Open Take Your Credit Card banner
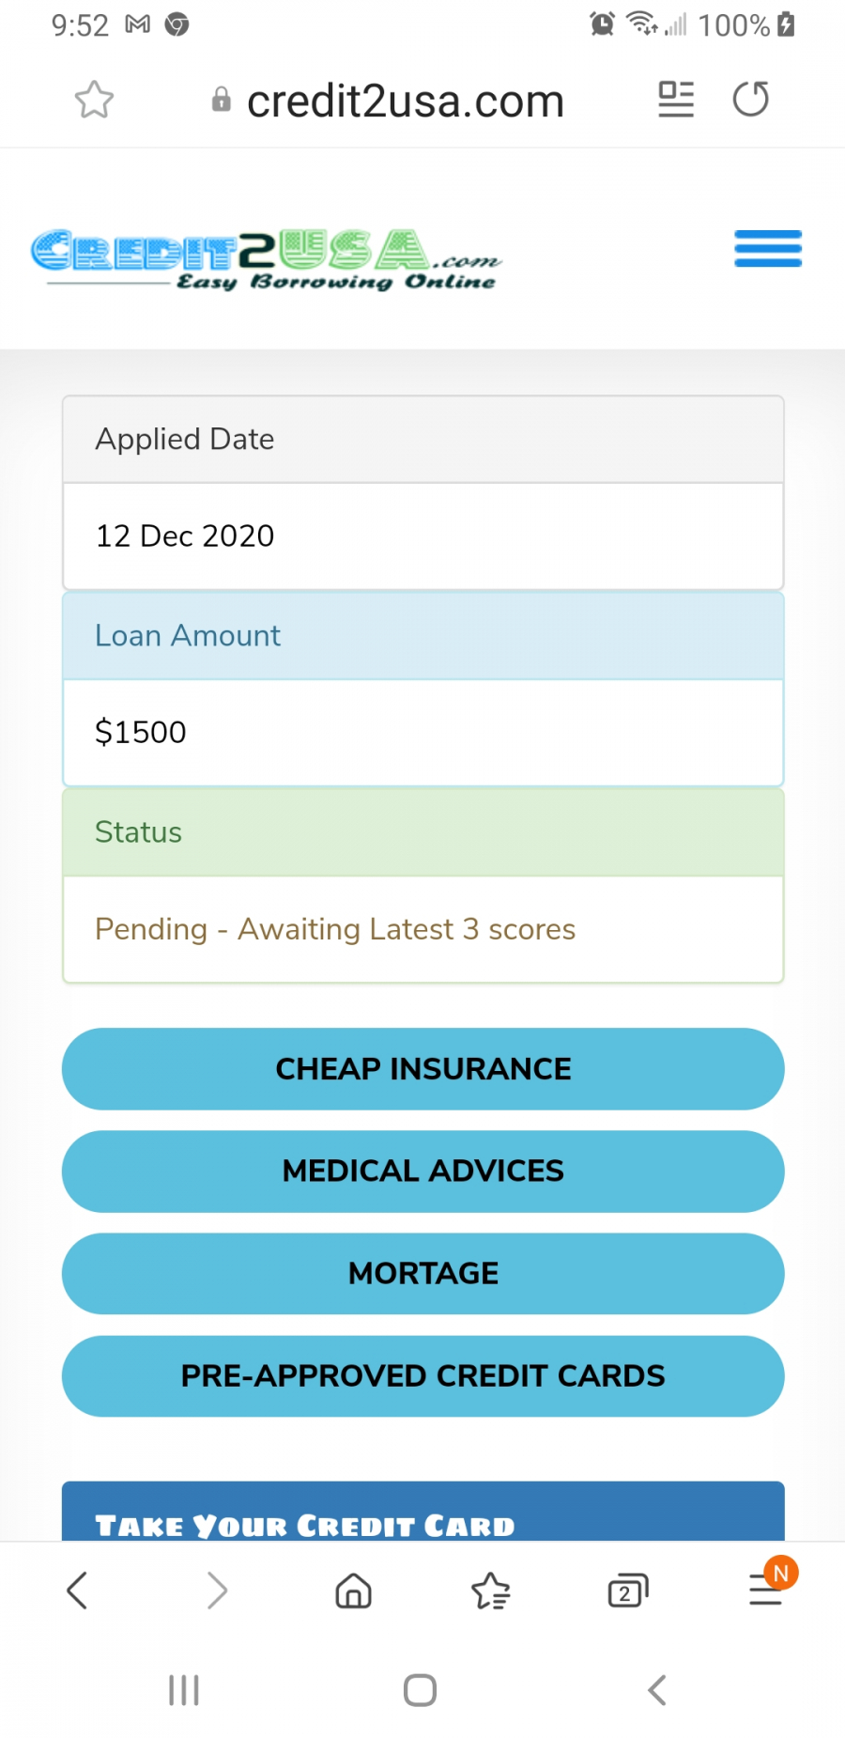Image resolution: width=845 pixels, height=1738 pixels. pos(422,1512)
